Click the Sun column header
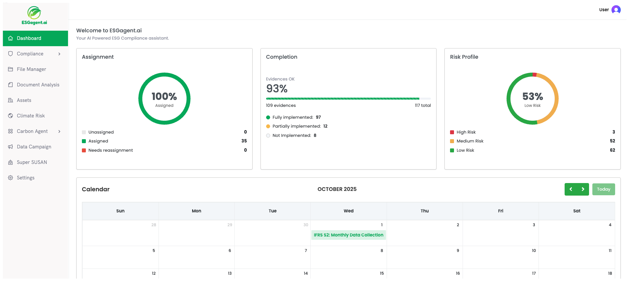This screenshot has width=629, height=282. pos(121,211)
